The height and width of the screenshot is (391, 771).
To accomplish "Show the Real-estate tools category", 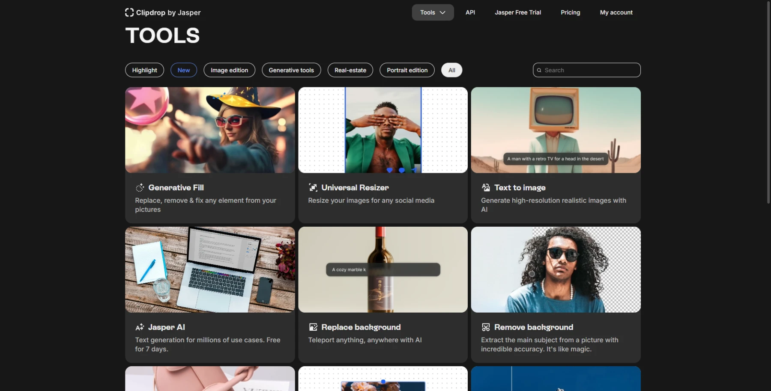I will (x=350, y=70).
